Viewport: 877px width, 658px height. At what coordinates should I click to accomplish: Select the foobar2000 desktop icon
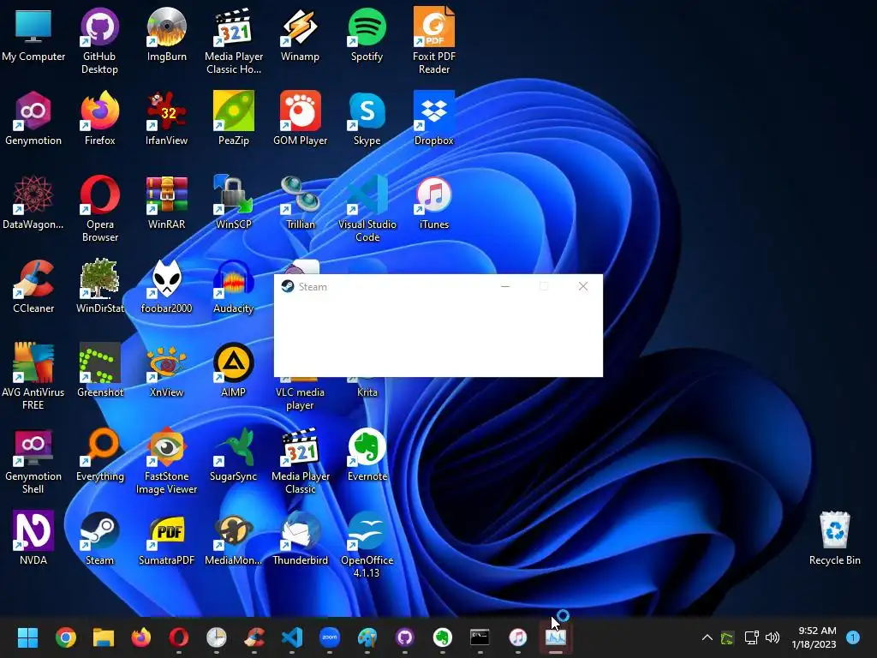tap(166, 285)
